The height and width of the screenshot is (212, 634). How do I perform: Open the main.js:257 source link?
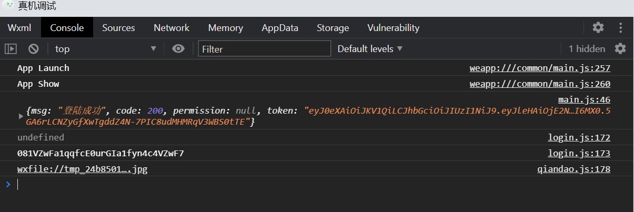(x=540, y=68)
